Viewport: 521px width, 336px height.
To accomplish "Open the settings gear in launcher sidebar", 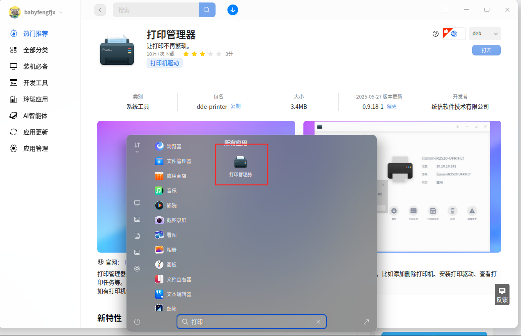I will click(137, 269).
